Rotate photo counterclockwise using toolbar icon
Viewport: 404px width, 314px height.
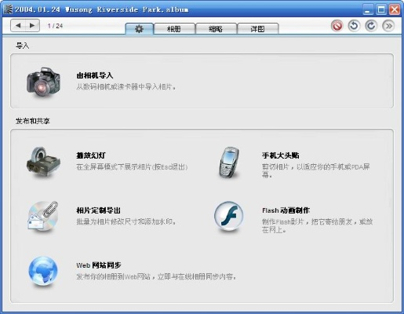[x=354, y=26]
